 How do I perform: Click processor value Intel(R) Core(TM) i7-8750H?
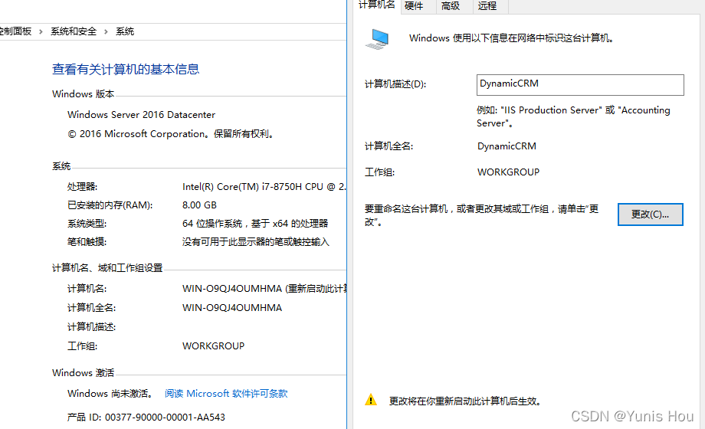click(264, 187)
